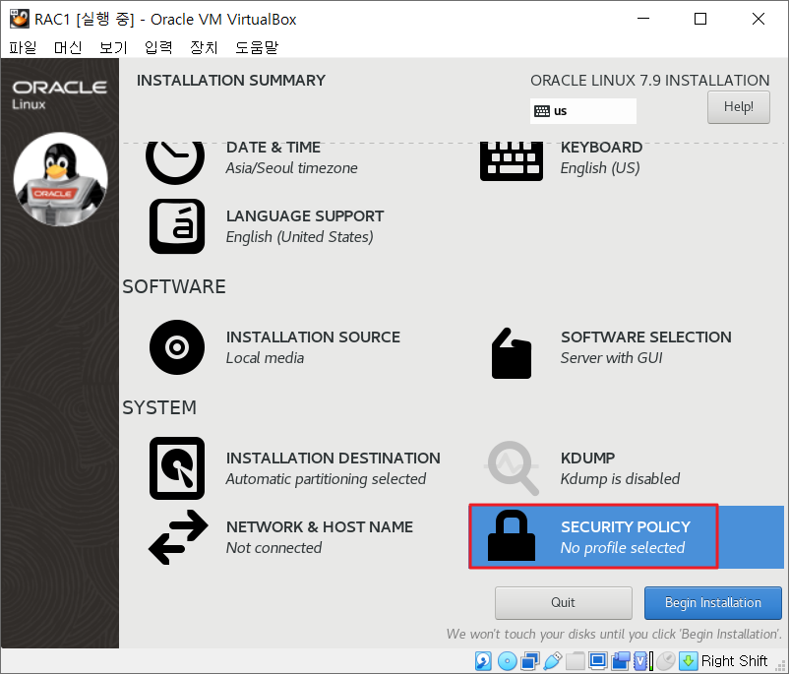Image resolution: width=789 pixels, height=674 pixels.
Task: Select SOFTWARE SELECTION Server with GUI
Action: [646, 347]
